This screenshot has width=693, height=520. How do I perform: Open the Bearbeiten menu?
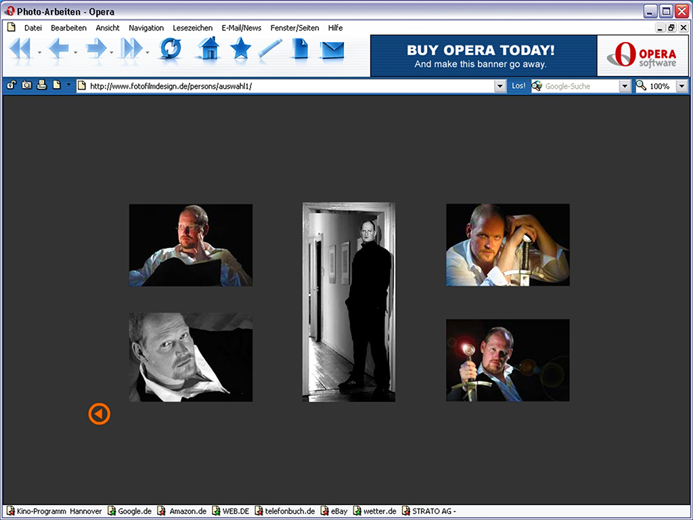click(x=68, y=28)
